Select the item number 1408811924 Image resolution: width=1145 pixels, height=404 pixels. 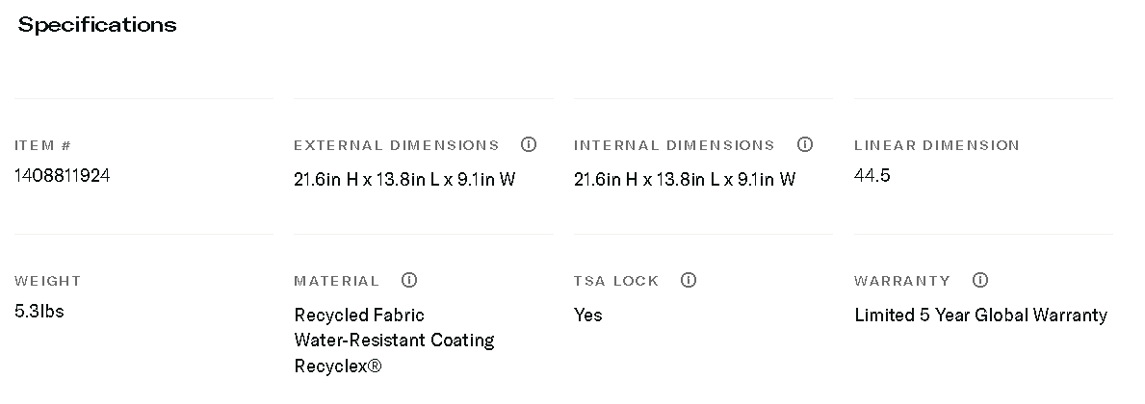click(63, 175)
